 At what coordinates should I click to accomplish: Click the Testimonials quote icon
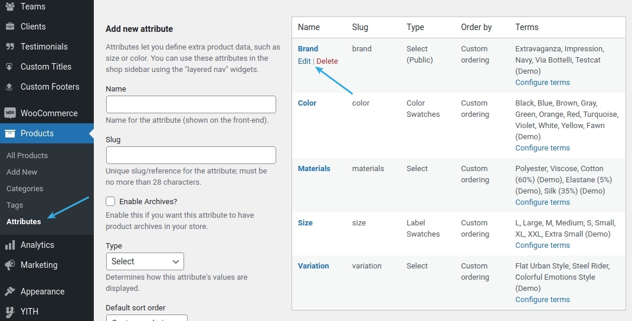[10, 47]
